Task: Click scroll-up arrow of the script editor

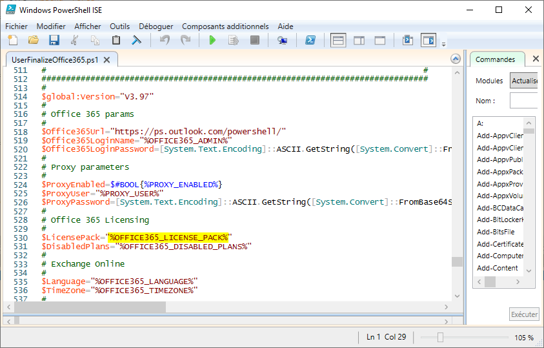Action: (457, 72)
